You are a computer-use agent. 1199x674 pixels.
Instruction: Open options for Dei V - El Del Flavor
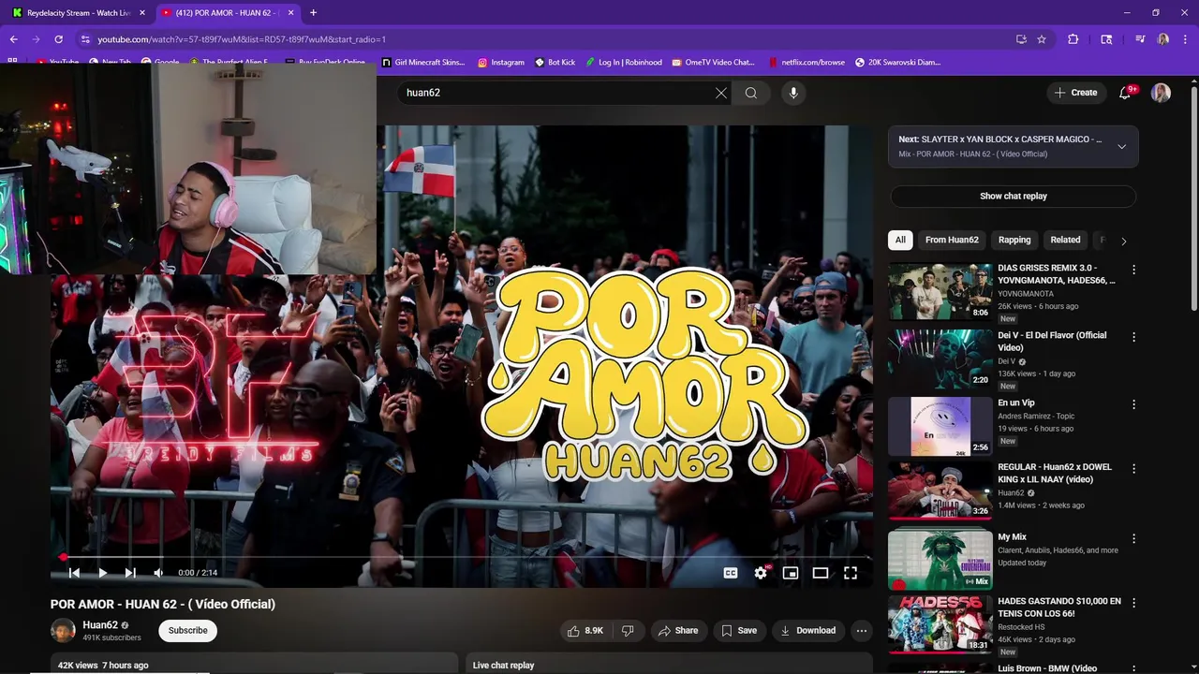tap(1133, 337)
